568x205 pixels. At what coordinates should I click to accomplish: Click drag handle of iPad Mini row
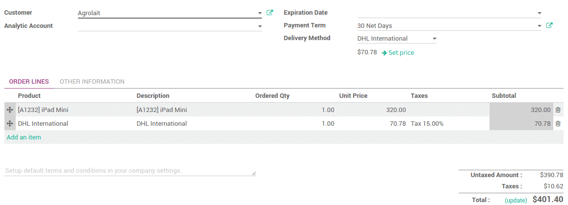click(10, 110)
